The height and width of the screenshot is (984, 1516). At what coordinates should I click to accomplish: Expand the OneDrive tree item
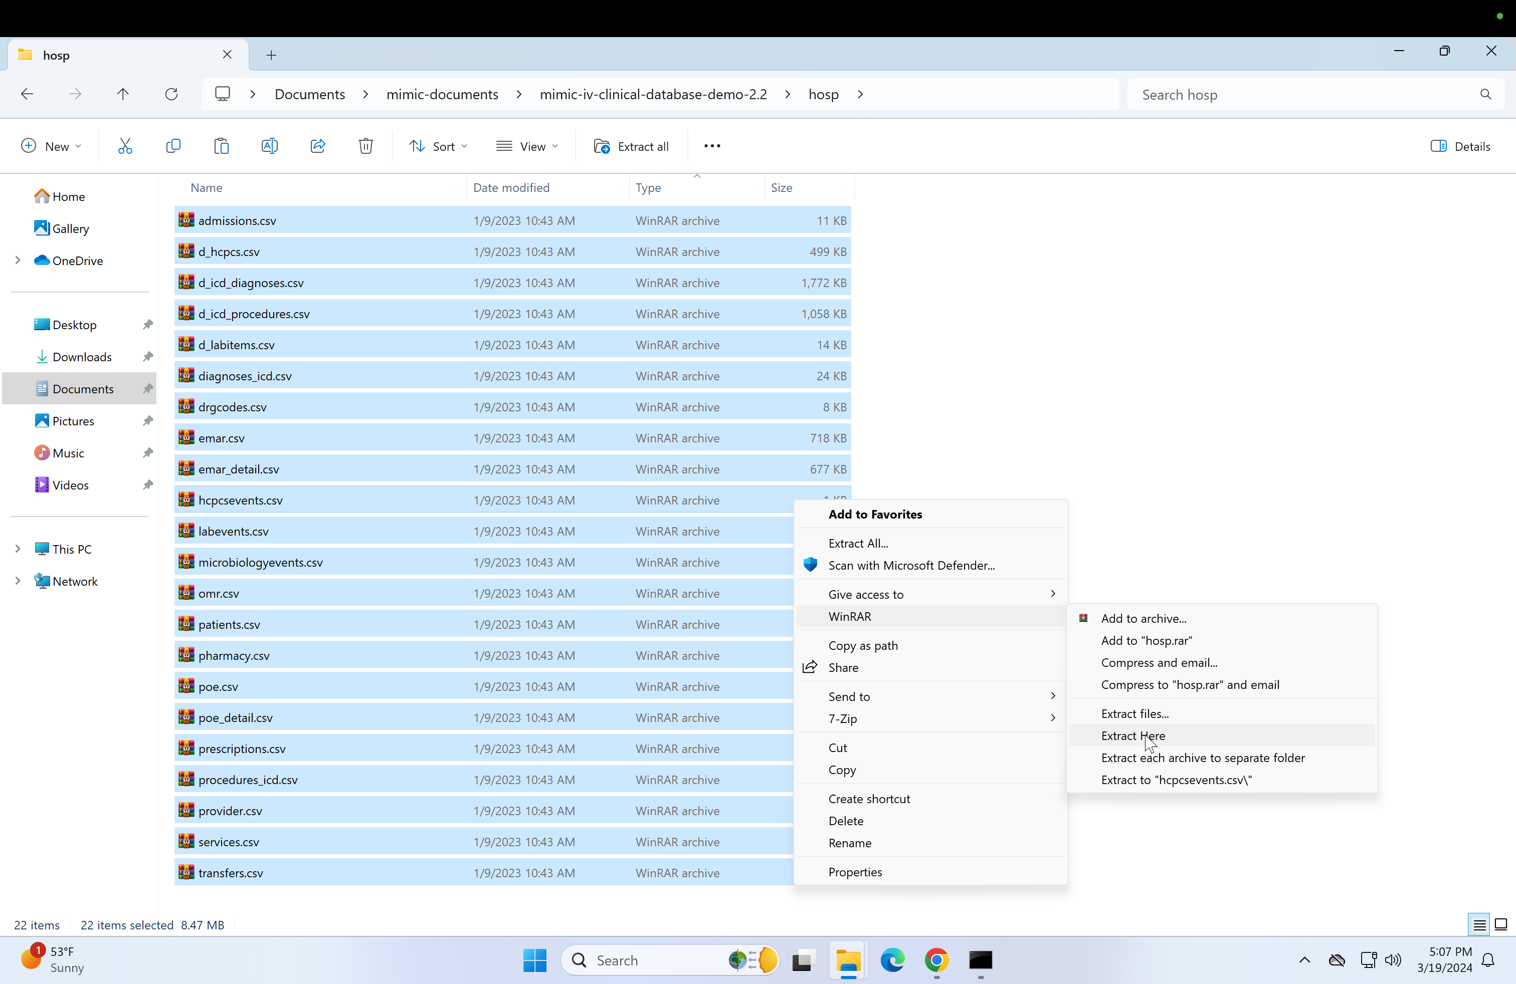pyautogui.click(x=18, y=260)
